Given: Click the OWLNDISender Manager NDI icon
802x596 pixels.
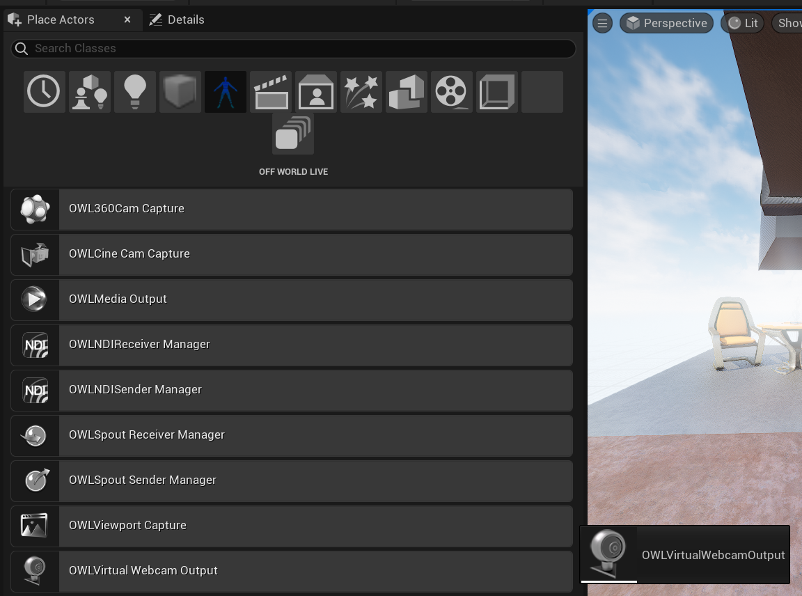Looking at the screenshot, I should pos(36,390).
